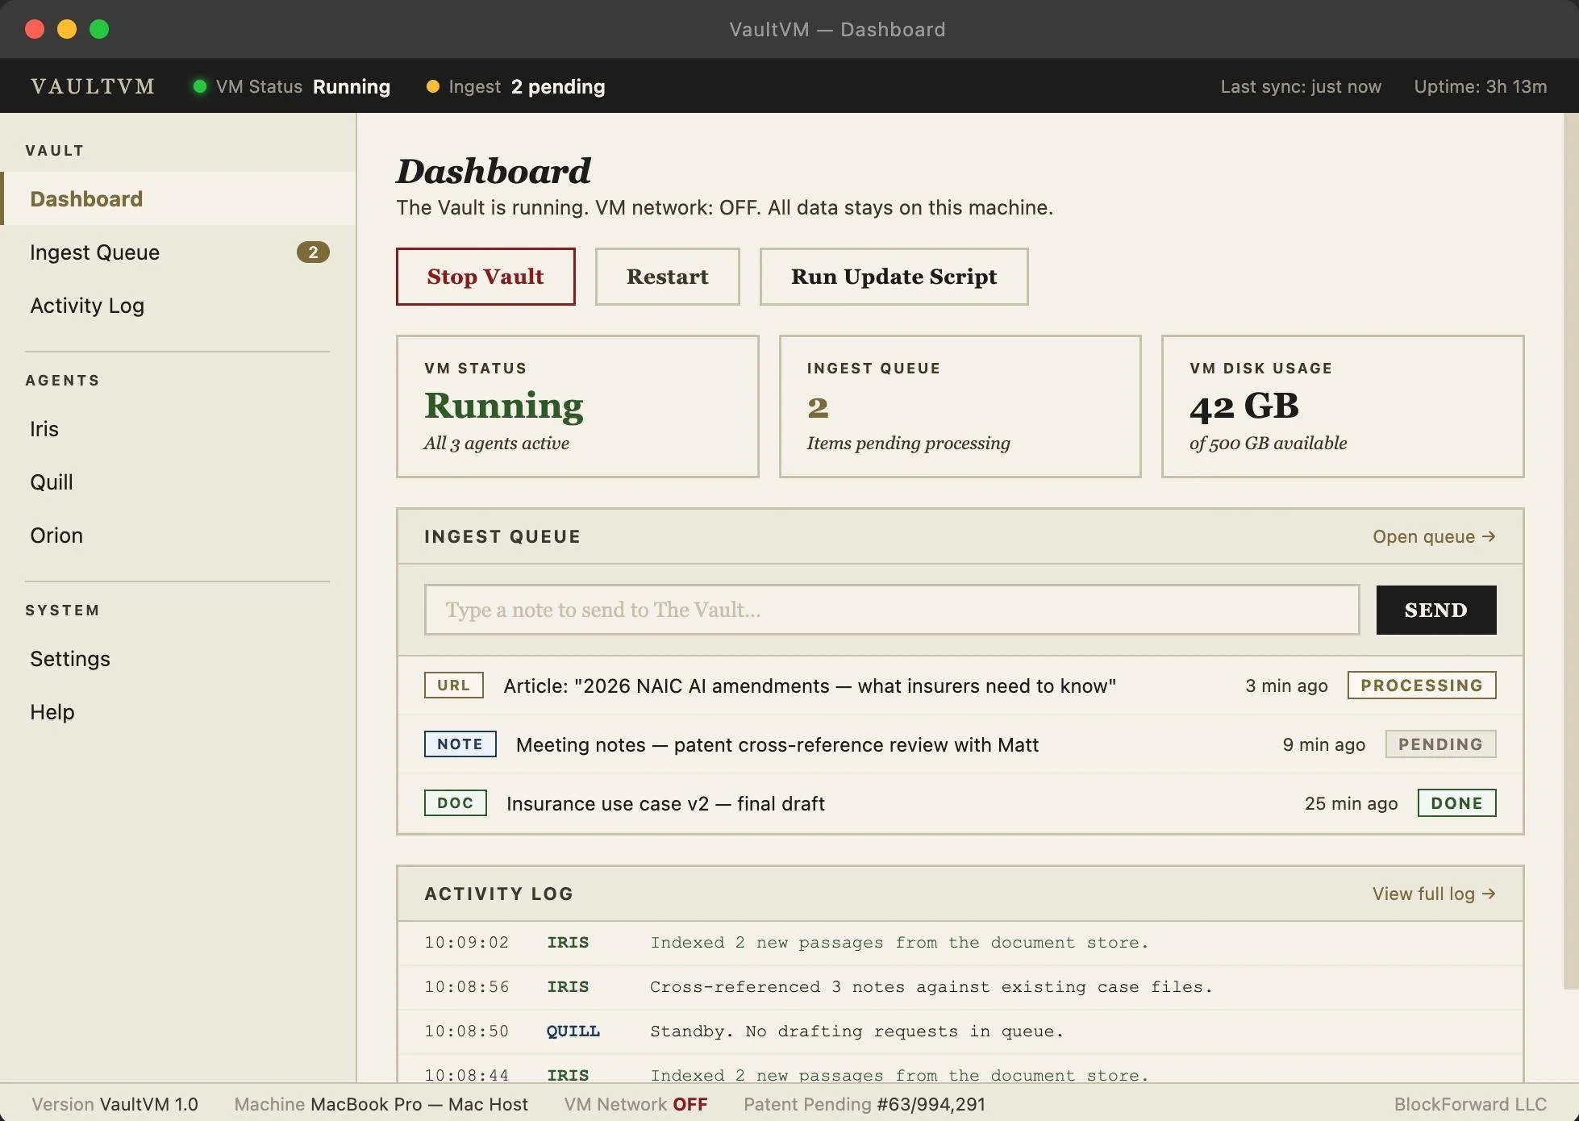Click the VAULTVM logo in the top bar
The image size is (1579, 1121).
pos(93,86)
